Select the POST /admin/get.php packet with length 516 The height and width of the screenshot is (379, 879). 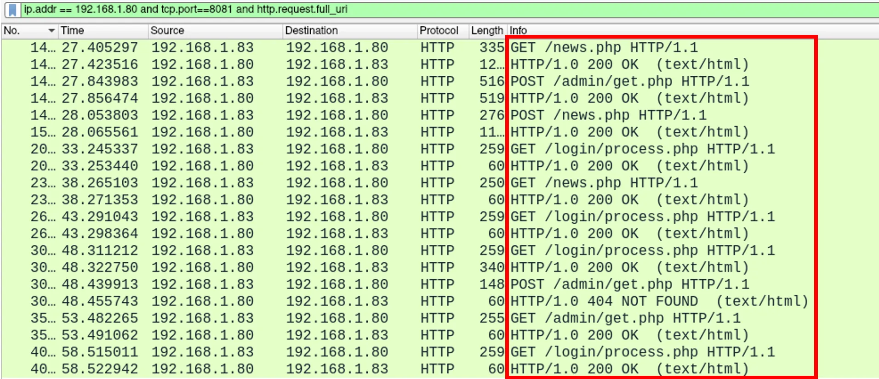[x=439, y=82]
